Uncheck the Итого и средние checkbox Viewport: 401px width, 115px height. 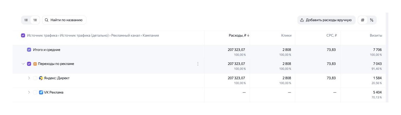pos(29,50)
